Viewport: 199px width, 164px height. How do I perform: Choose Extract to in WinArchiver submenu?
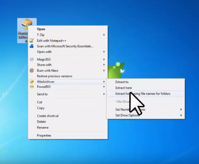(146, 82)
